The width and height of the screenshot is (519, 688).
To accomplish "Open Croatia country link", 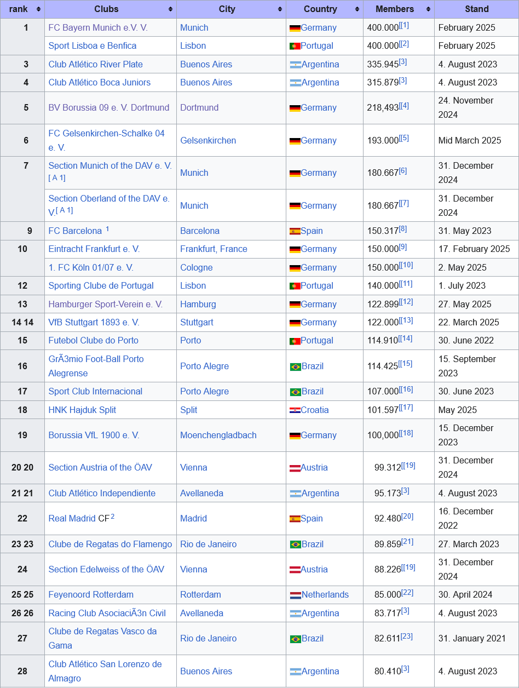I will (315, 410).
